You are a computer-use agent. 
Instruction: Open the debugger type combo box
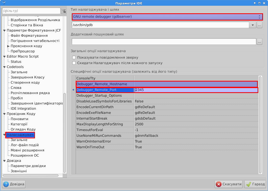167,17
